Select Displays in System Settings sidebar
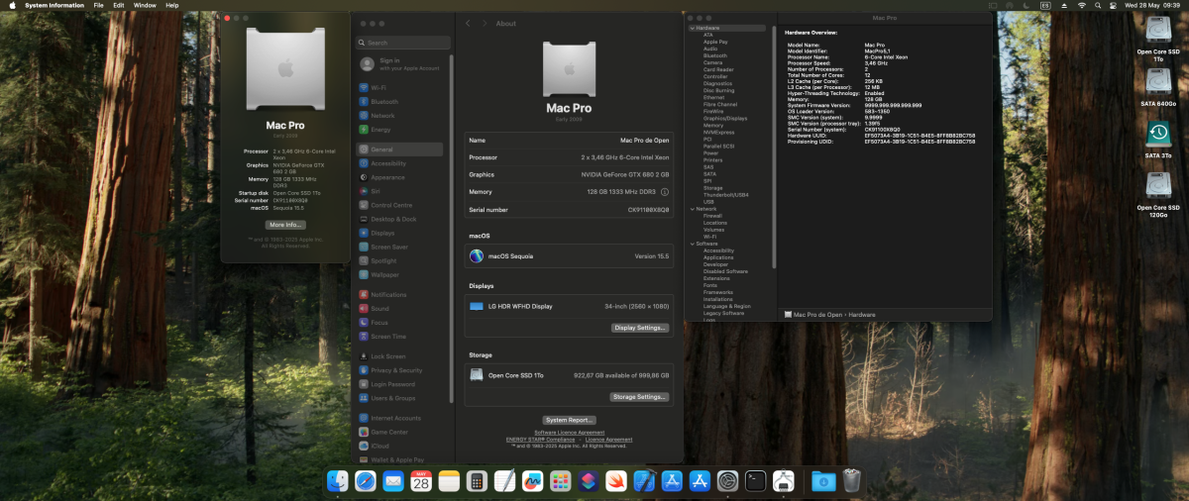The image size is (1189, 501). pos(400,233)
